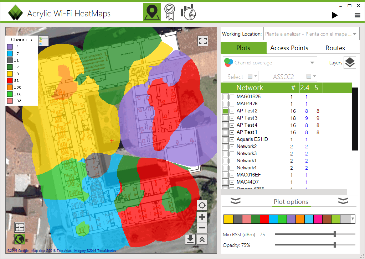Open the hamburger main menu
Viewport: 365px width, 259px height.
[x=357, y=15]
